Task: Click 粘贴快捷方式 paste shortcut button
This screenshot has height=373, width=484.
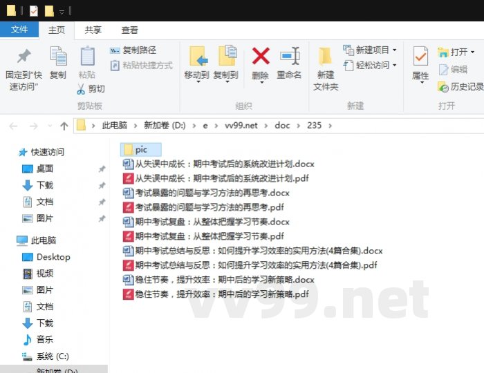Action: pyautogui.click(x=141, y=66)
